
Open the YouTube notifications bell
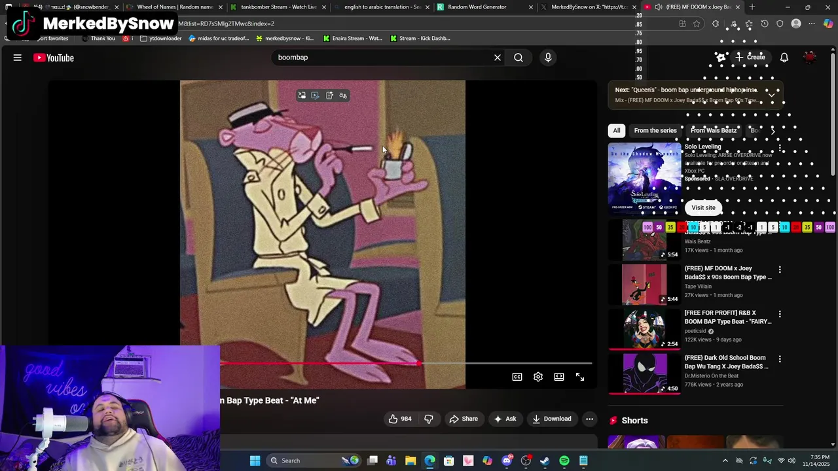pyautogui.click(x=784, y=58)
